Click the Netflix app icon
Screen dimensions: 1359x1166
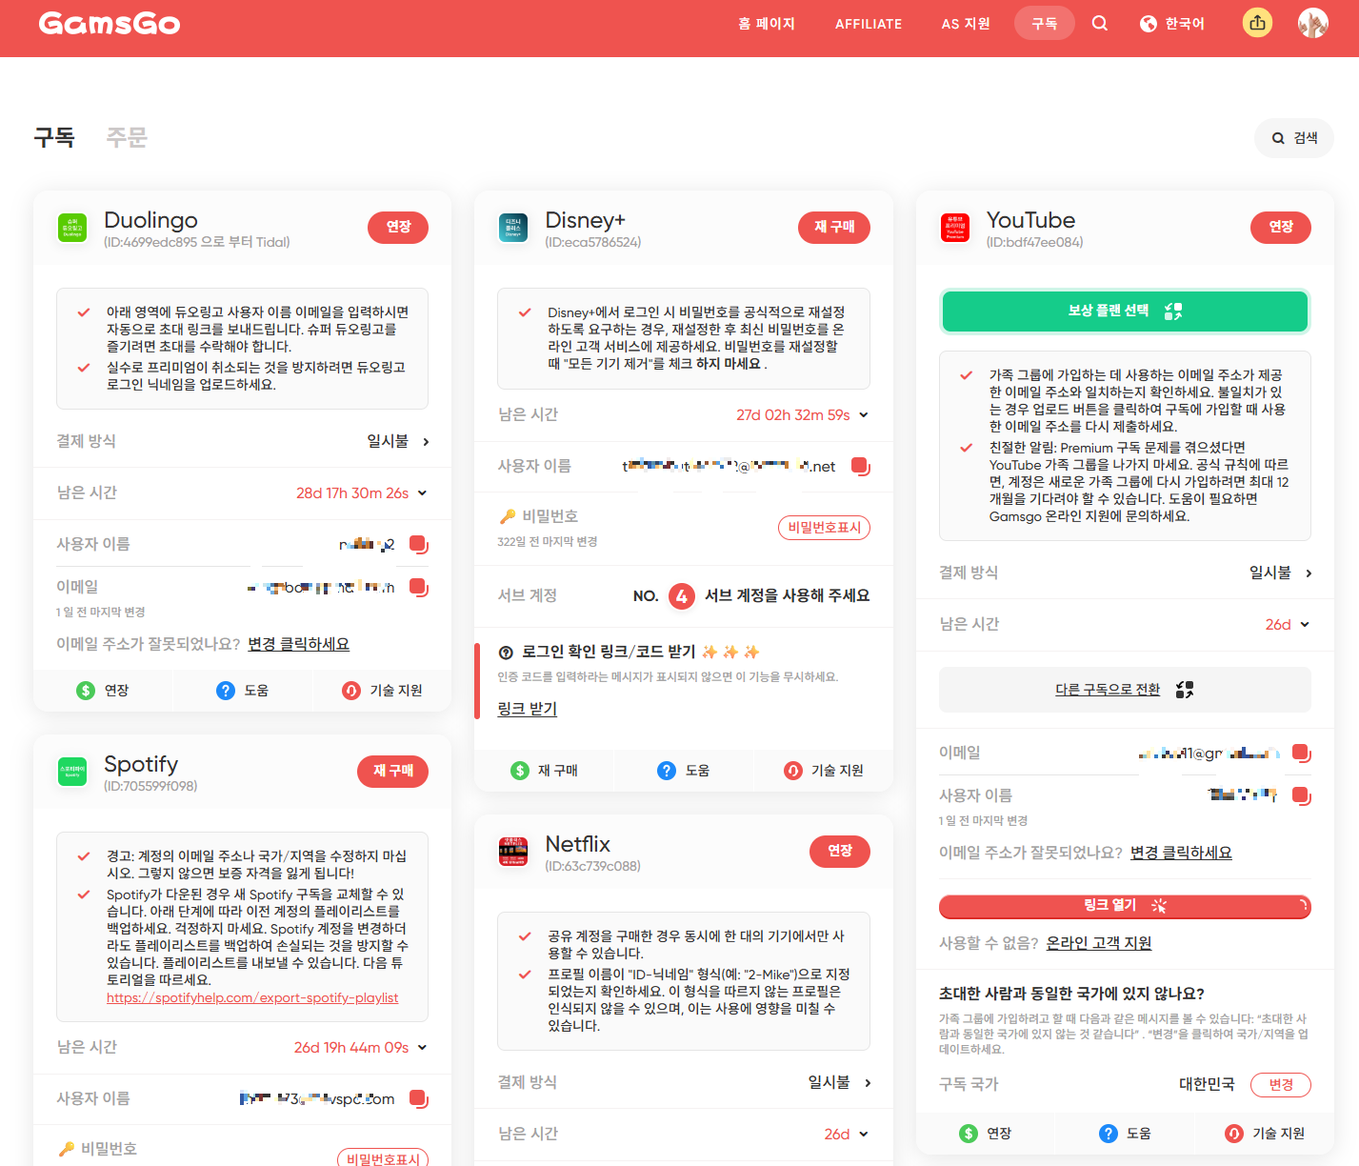coord(513,852)
